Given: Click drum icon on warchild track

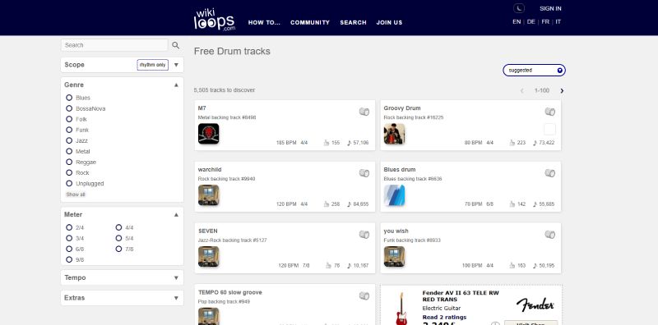Looking at the screenshot, I should [364, 173].
